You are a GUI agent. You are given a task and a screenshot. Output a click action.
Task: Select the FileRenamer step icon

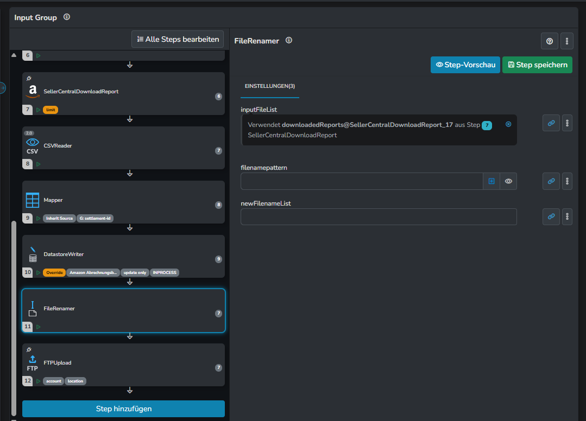click(x=33, y=309)
